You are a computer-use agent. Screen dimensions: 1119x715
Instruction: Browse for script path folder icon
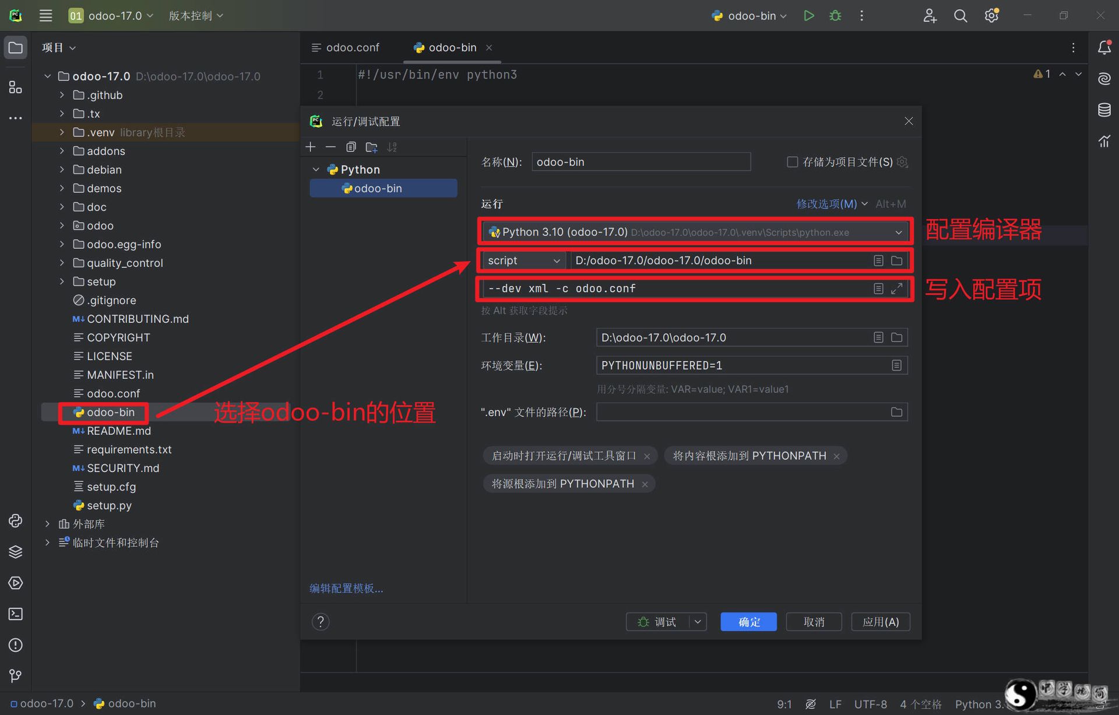pyautogui.click(x=897, y=260)
